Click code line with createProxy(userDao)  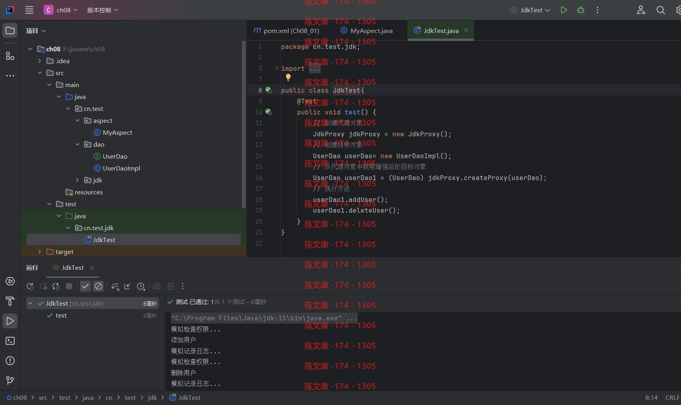point(430,178)
